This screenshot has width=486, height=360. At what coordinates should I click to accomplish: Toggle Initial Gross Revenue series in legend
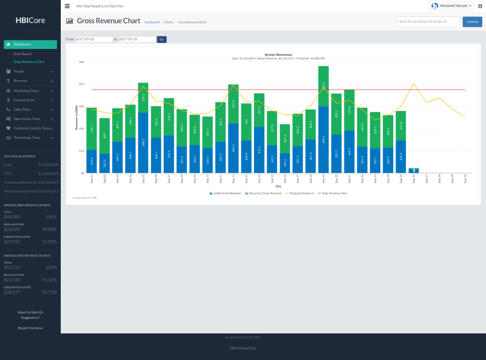pos(224,193)
